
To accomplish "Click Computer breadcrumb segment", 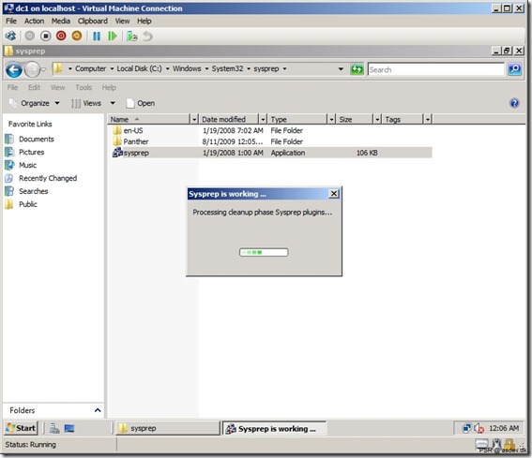I will (x=91, y=68).
